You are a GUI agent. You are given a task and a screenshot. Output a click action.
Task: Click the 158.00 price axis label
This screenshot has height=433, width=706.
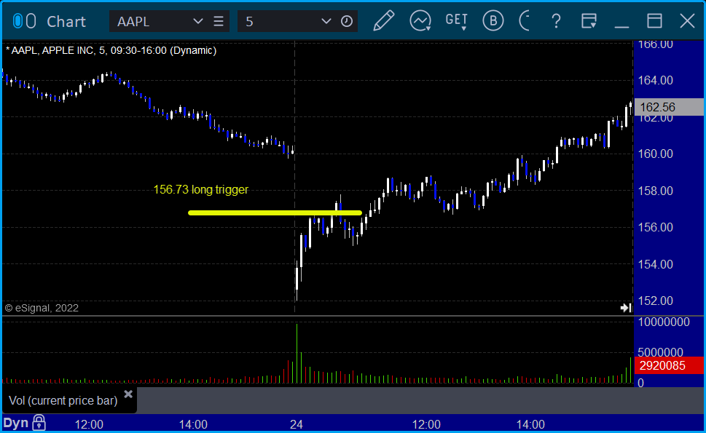(x=656, y=191)
